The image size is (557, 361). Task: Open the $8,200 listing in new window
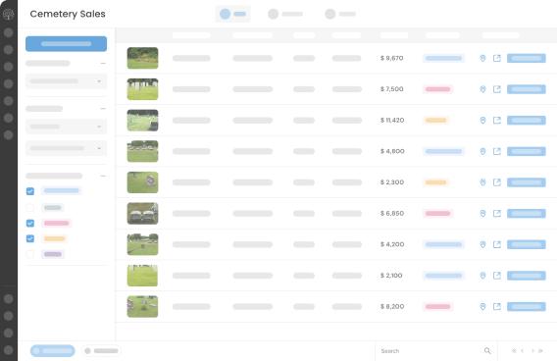coord(496,306)
